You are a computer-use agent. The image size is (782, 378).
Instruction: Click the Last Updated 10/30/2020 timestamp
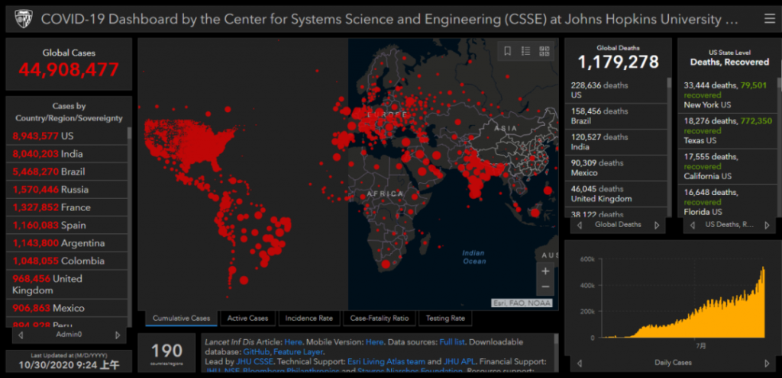click(x=69, y=365)
